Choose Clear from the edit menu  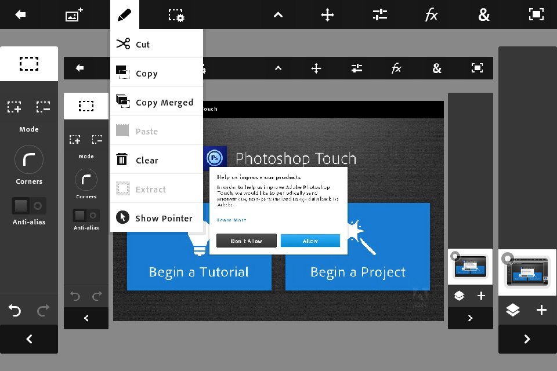(157, 160)
